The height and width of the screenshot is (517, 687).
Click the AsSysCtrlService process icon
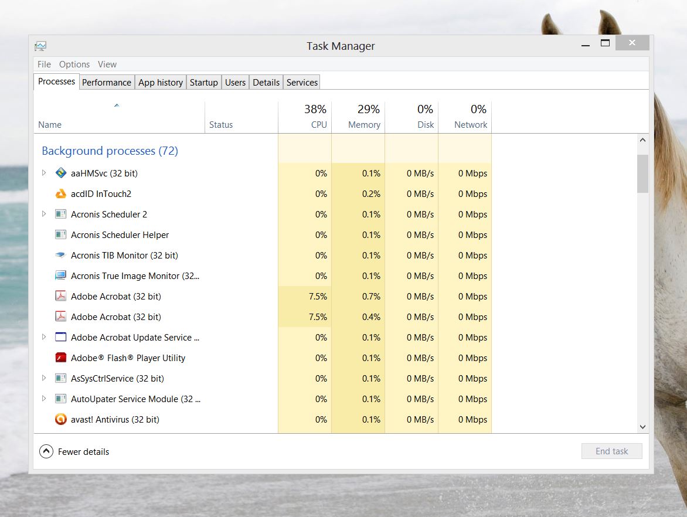pos(61,378)
